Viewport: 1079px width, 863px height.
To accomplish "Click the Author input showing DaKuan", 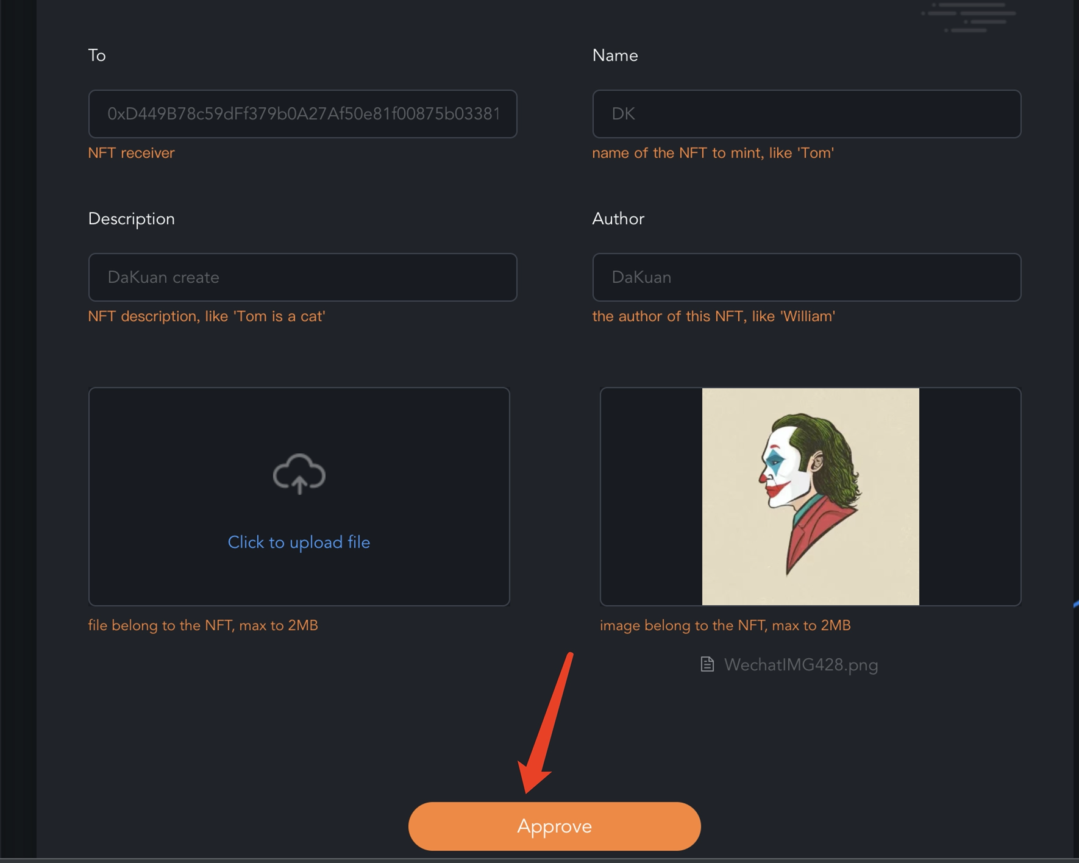I will (806, 277).
